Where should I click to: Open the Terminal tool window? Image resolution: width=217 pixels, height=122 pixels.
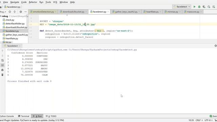[24, 116]
